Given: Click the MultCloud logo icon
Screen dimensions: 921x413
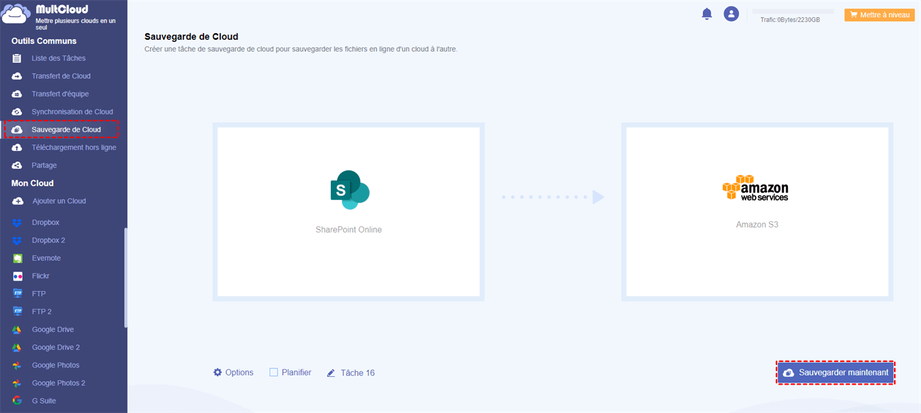Looking at the screenshot, I should 16,16.
